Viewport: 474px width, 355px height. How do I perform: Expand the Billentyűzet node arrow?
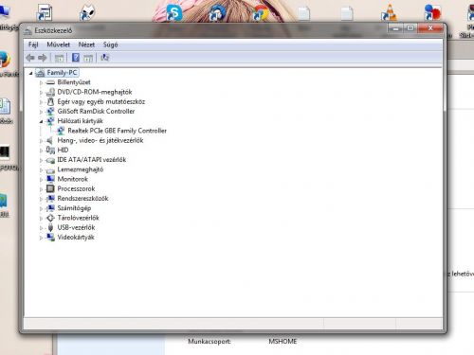41,82
